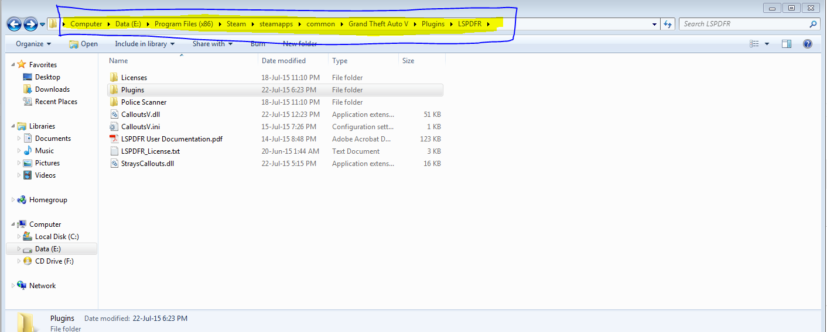This screenshot has width=827, height=332.
Task: Click the Change your view icon
Action: [754, 44]
